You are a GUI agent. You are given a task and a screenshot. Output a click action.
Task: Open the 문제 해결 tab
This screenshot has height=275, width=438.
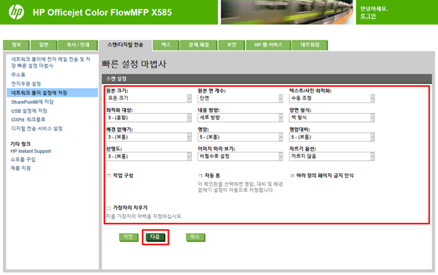click(x=199, y=45)
